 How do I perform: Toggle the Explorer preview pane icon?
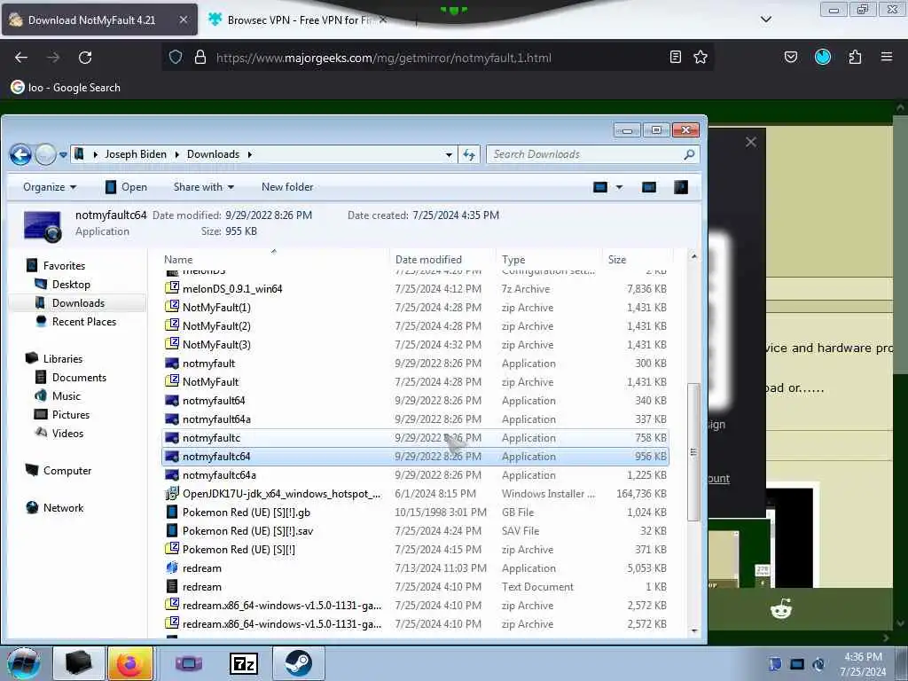(x=649, y=187)
